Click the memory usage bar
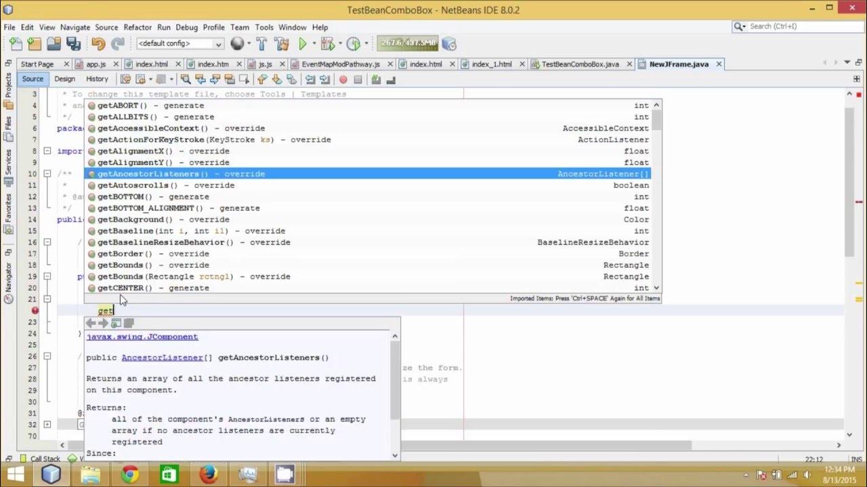The height and width of the screenshot is (487, 867). [x=407, y=43]
